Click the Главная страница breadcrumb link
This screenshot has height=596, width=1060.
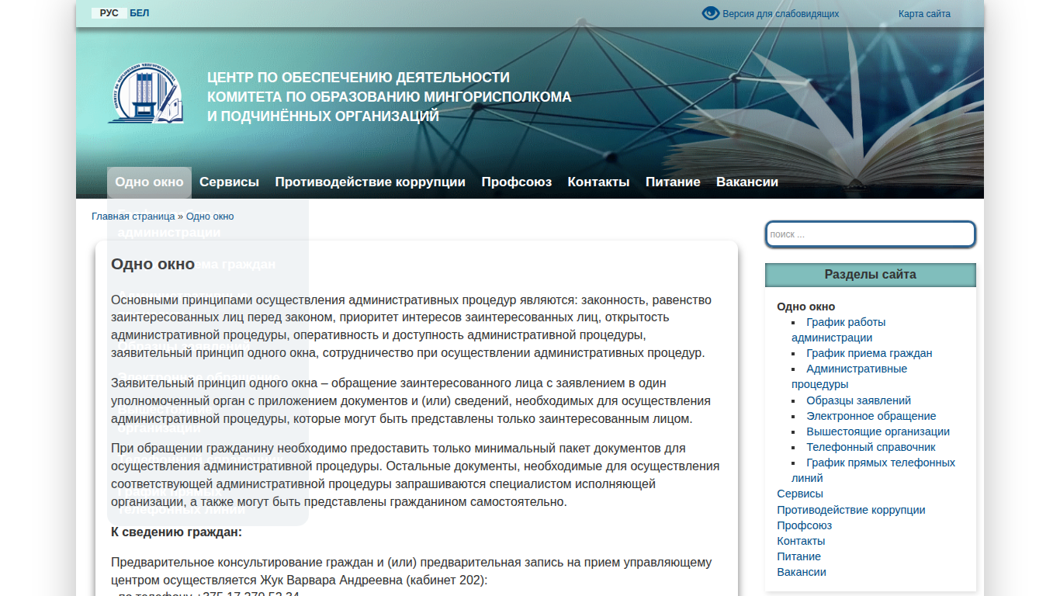[133, 217]
